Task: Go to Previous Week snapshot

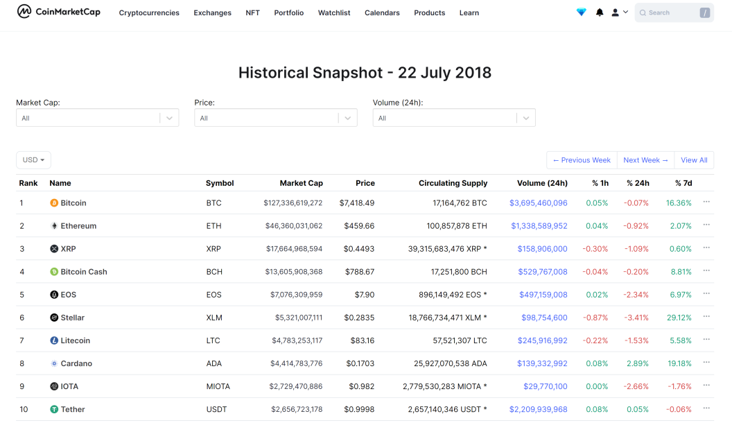Action: pyautogui.click(x=582, y=160)
